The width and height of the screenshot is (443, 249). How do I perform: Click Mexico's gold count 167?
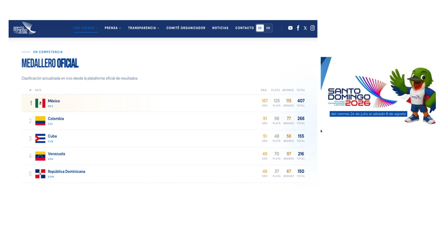(x=265, y=101)
